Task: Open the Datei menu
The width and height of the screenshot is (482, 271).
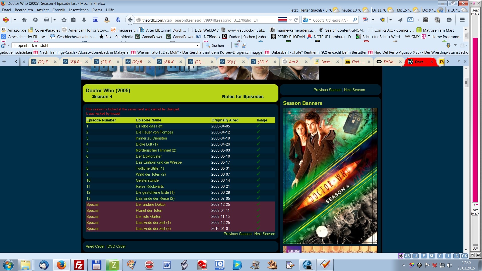Action: tap(7, 10)
